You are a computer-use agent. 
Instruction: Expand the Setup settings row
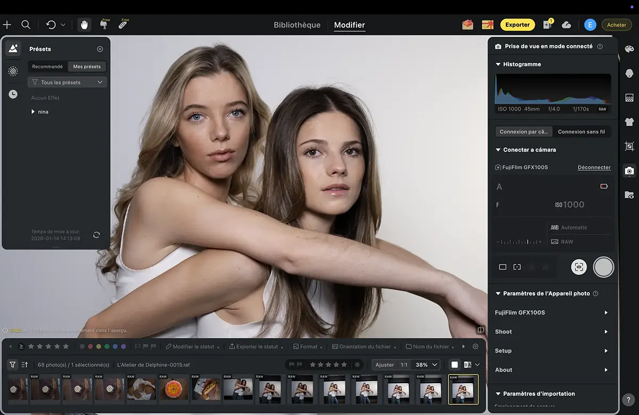pos(551,351)
